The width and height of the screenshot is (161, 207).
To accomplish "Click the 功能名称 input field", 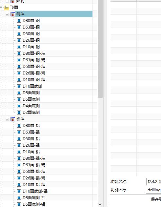I will click(x=153, y=182).
